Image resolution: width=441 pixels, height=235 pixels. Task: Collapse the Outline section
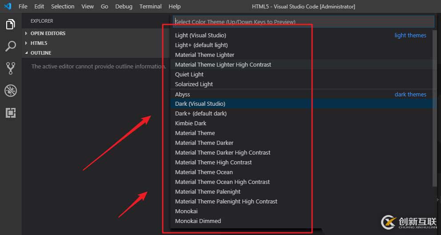coord(96,53)
